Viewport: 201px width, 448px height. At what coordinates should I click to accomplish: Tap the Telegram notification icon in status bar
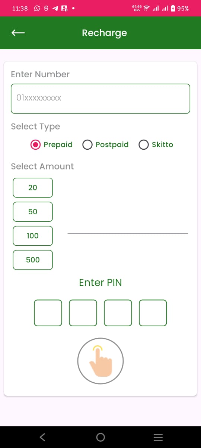point(55,8)
